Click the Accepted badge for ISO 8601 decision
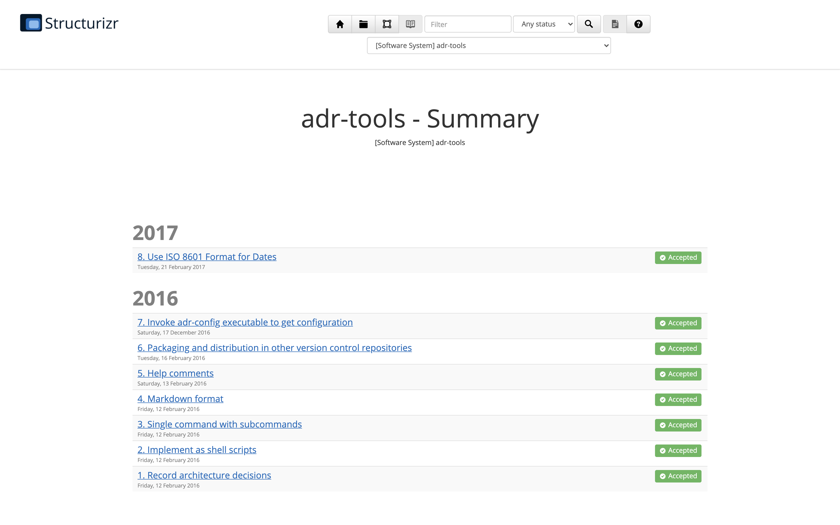Viewport: 840px width, 525px height. 677,257
